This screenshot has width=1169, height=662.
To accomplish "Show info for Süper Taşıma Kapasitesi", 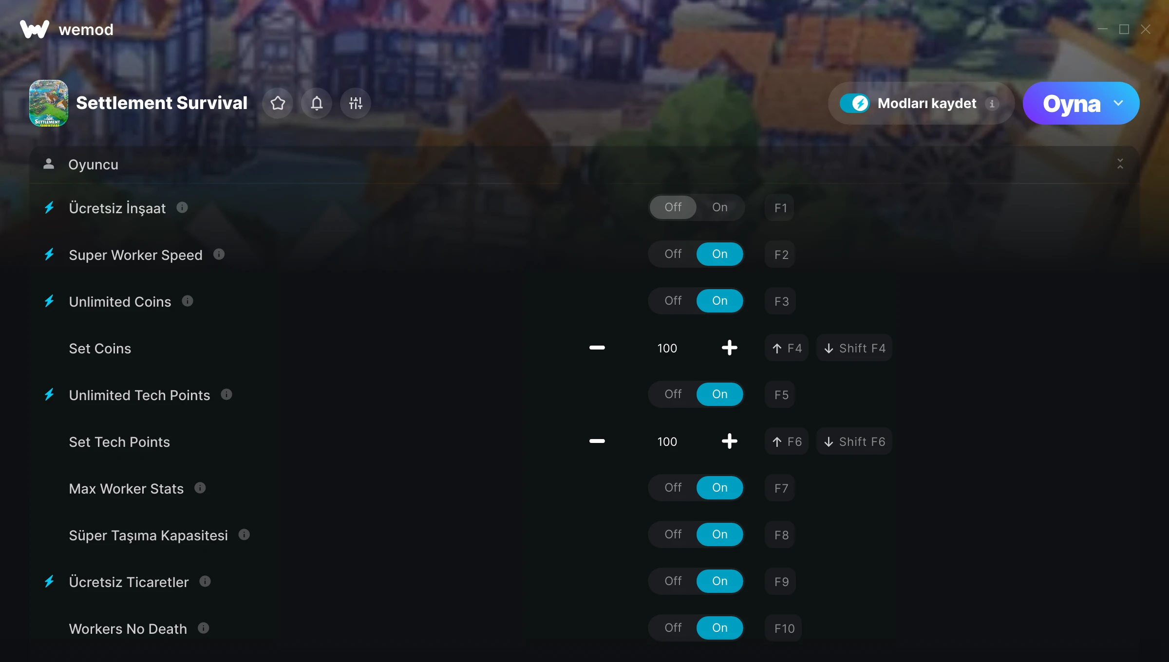I will pos(244,534).
